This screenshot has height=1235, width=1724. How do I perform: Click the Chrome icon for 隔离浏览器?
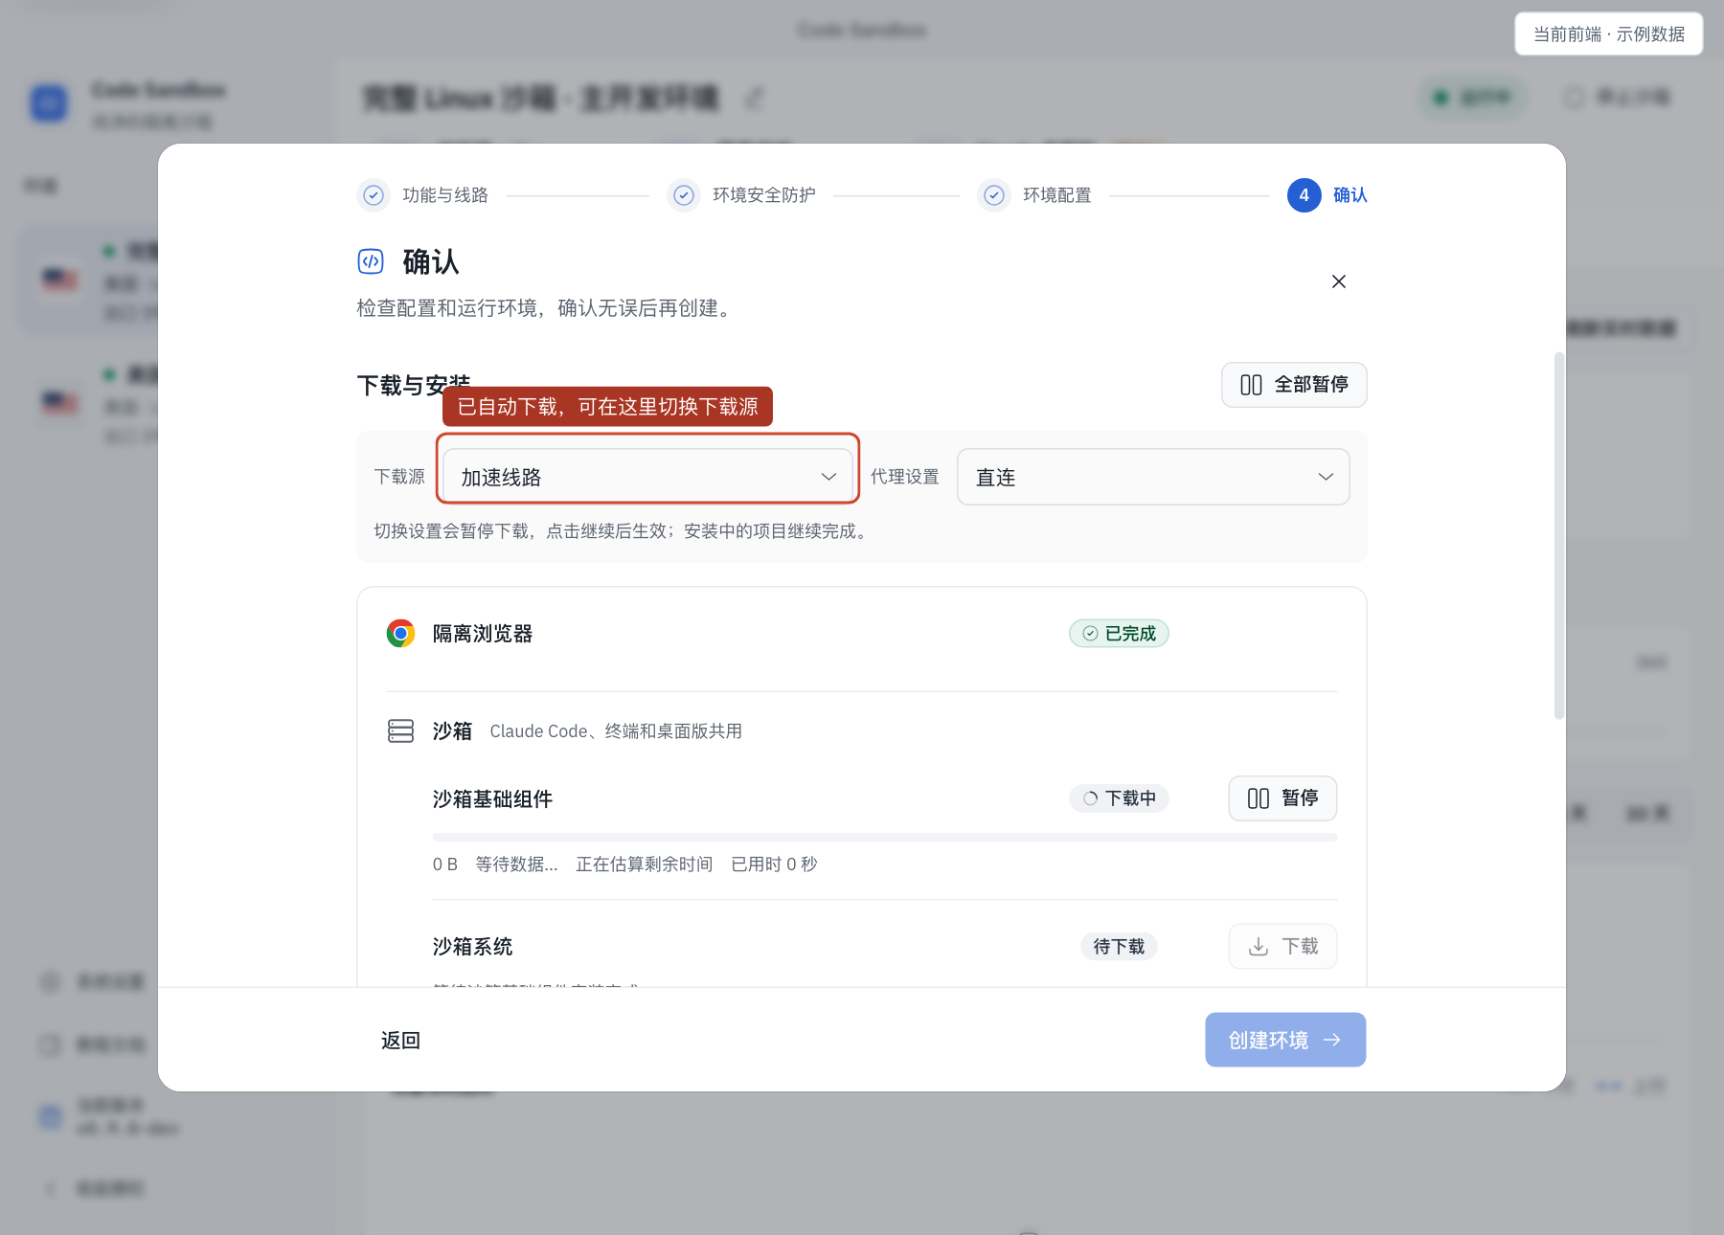pos(400,634)
